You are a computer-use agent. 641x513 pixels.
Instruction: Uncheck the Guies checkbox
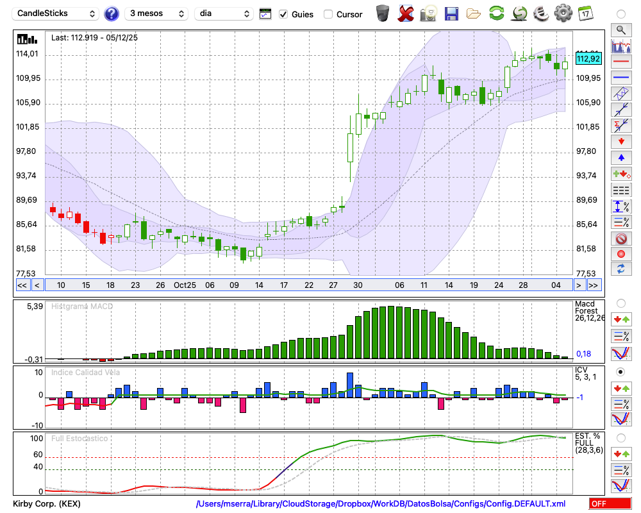(283, 14)
